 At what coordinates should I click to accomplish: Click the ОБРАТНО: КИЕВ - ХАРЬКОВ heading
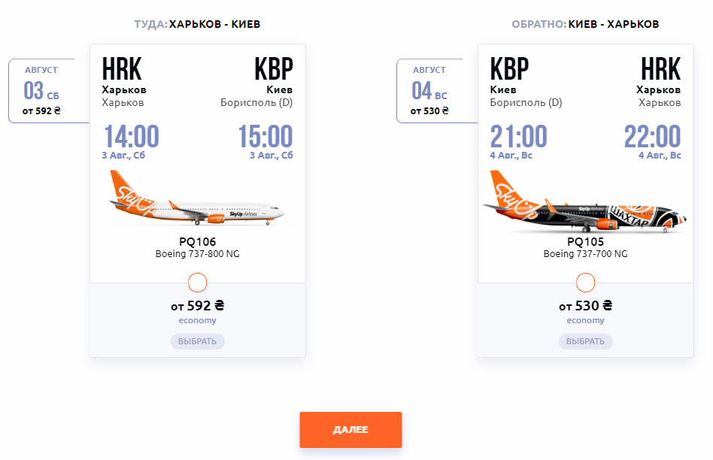click(x=585, y=24)
